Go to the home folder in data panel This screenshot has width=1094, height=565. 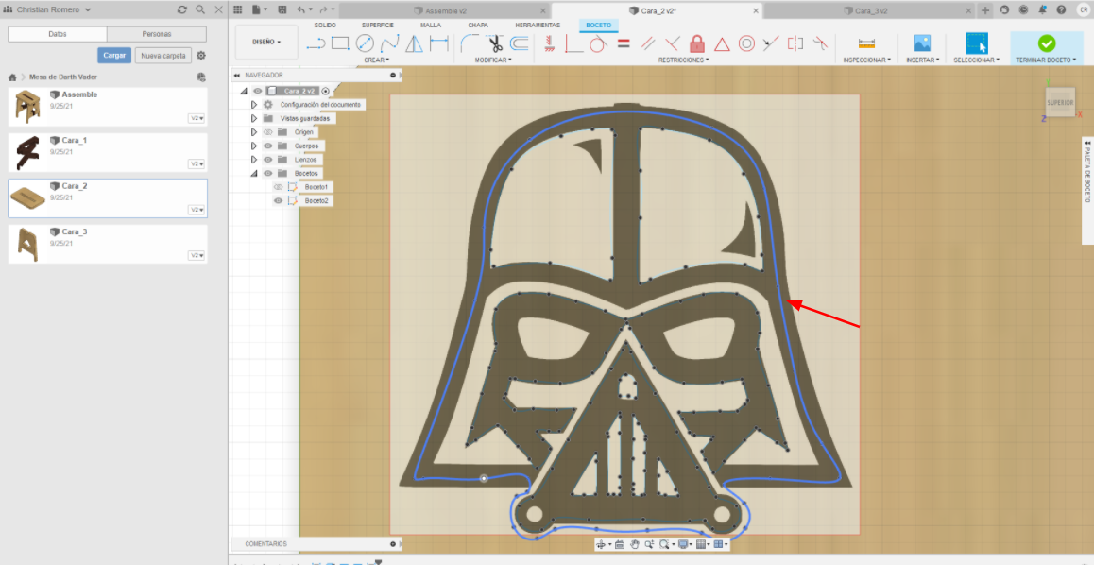12,77
